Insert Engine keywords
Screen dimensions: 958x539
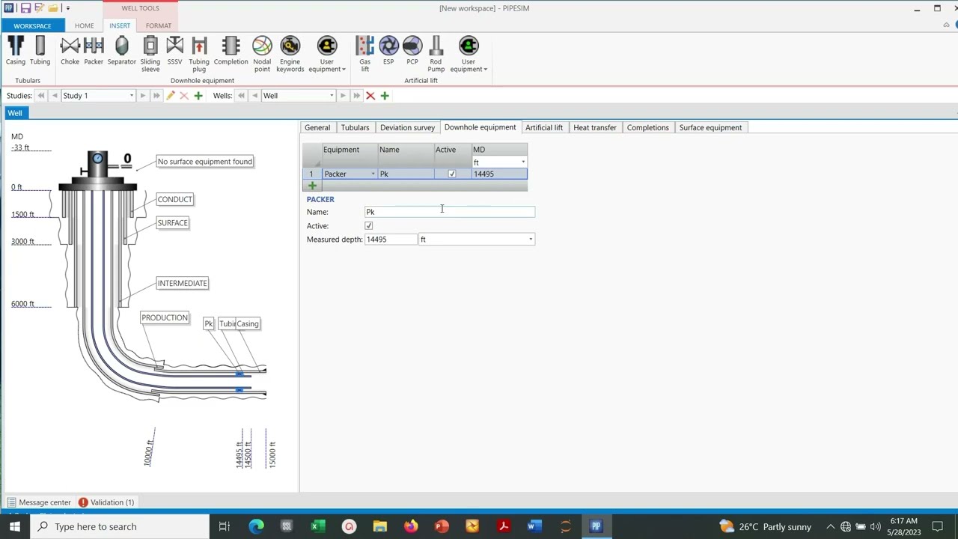(x=290, y=55)
